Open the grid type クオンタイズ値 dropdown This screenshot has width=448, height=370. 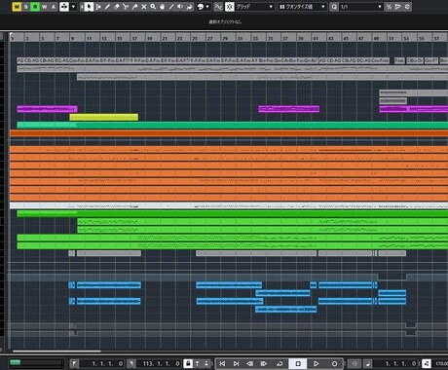pos(302,7)
